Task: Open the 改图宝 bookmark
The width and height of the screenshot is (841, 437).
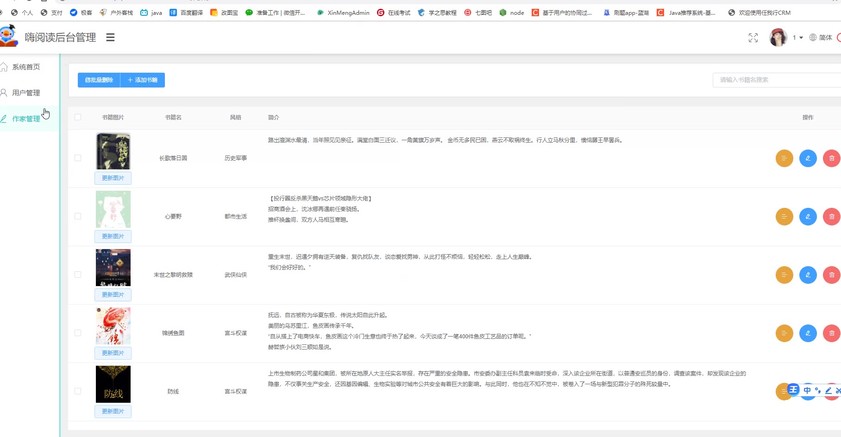Action: coord(224,12)
